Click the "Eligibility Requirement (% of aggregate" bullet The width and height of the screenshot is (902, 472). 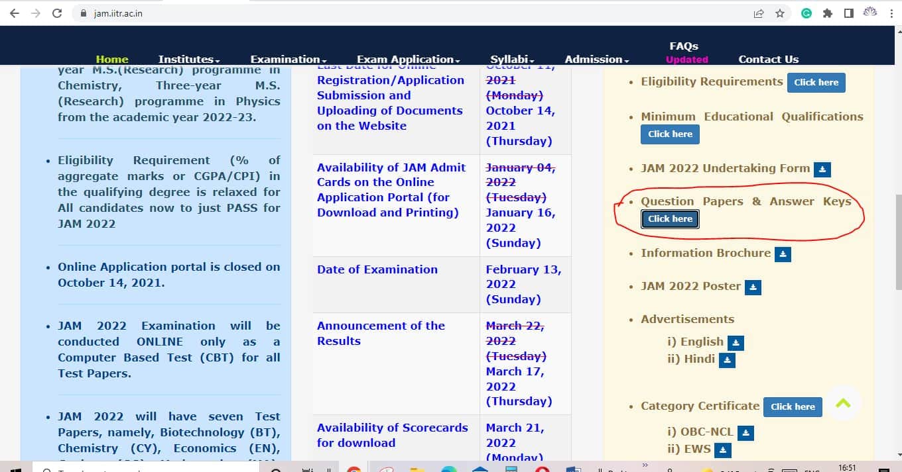[x=168, y=192]
